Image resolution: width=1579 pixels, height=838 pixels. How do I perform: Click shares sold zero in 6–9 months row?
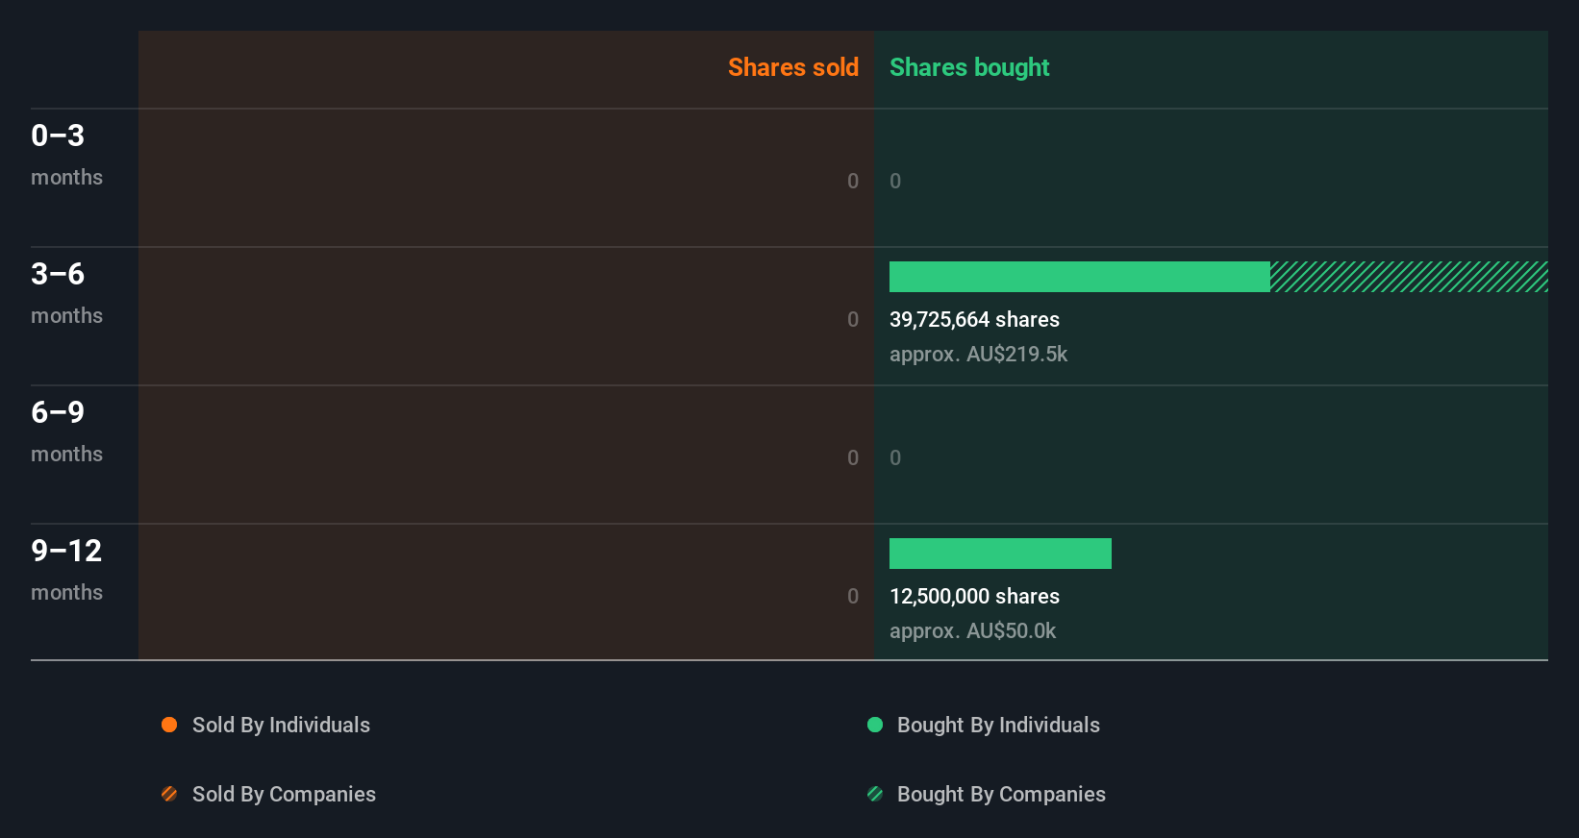pos(853,457)
